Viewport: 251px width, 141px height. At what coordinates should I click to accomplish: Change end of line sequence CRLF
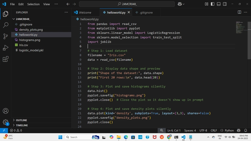[214, 130]
